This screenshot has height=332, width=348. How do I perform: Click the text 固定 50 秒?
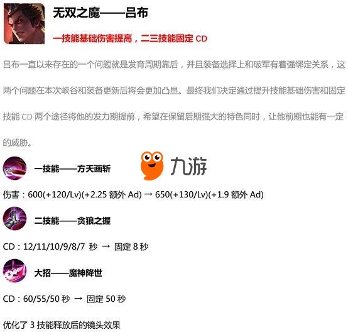106,299
